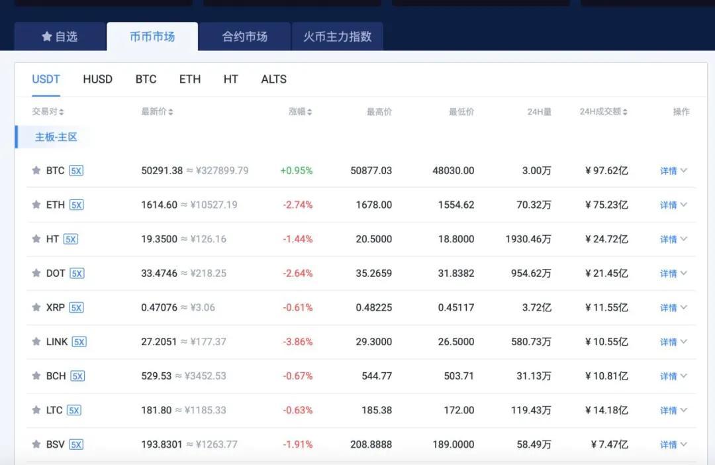Screen dimensions: 715x465
Task: Expand the BCH row 详情 chevron
Action: pyautogui.click(x=683, y=376)
